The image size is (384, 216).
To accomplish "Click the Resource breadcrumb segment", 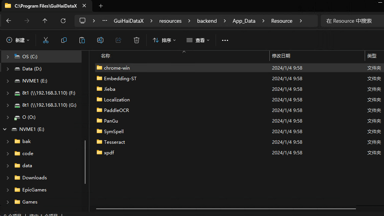I will (x=281, y=21).
